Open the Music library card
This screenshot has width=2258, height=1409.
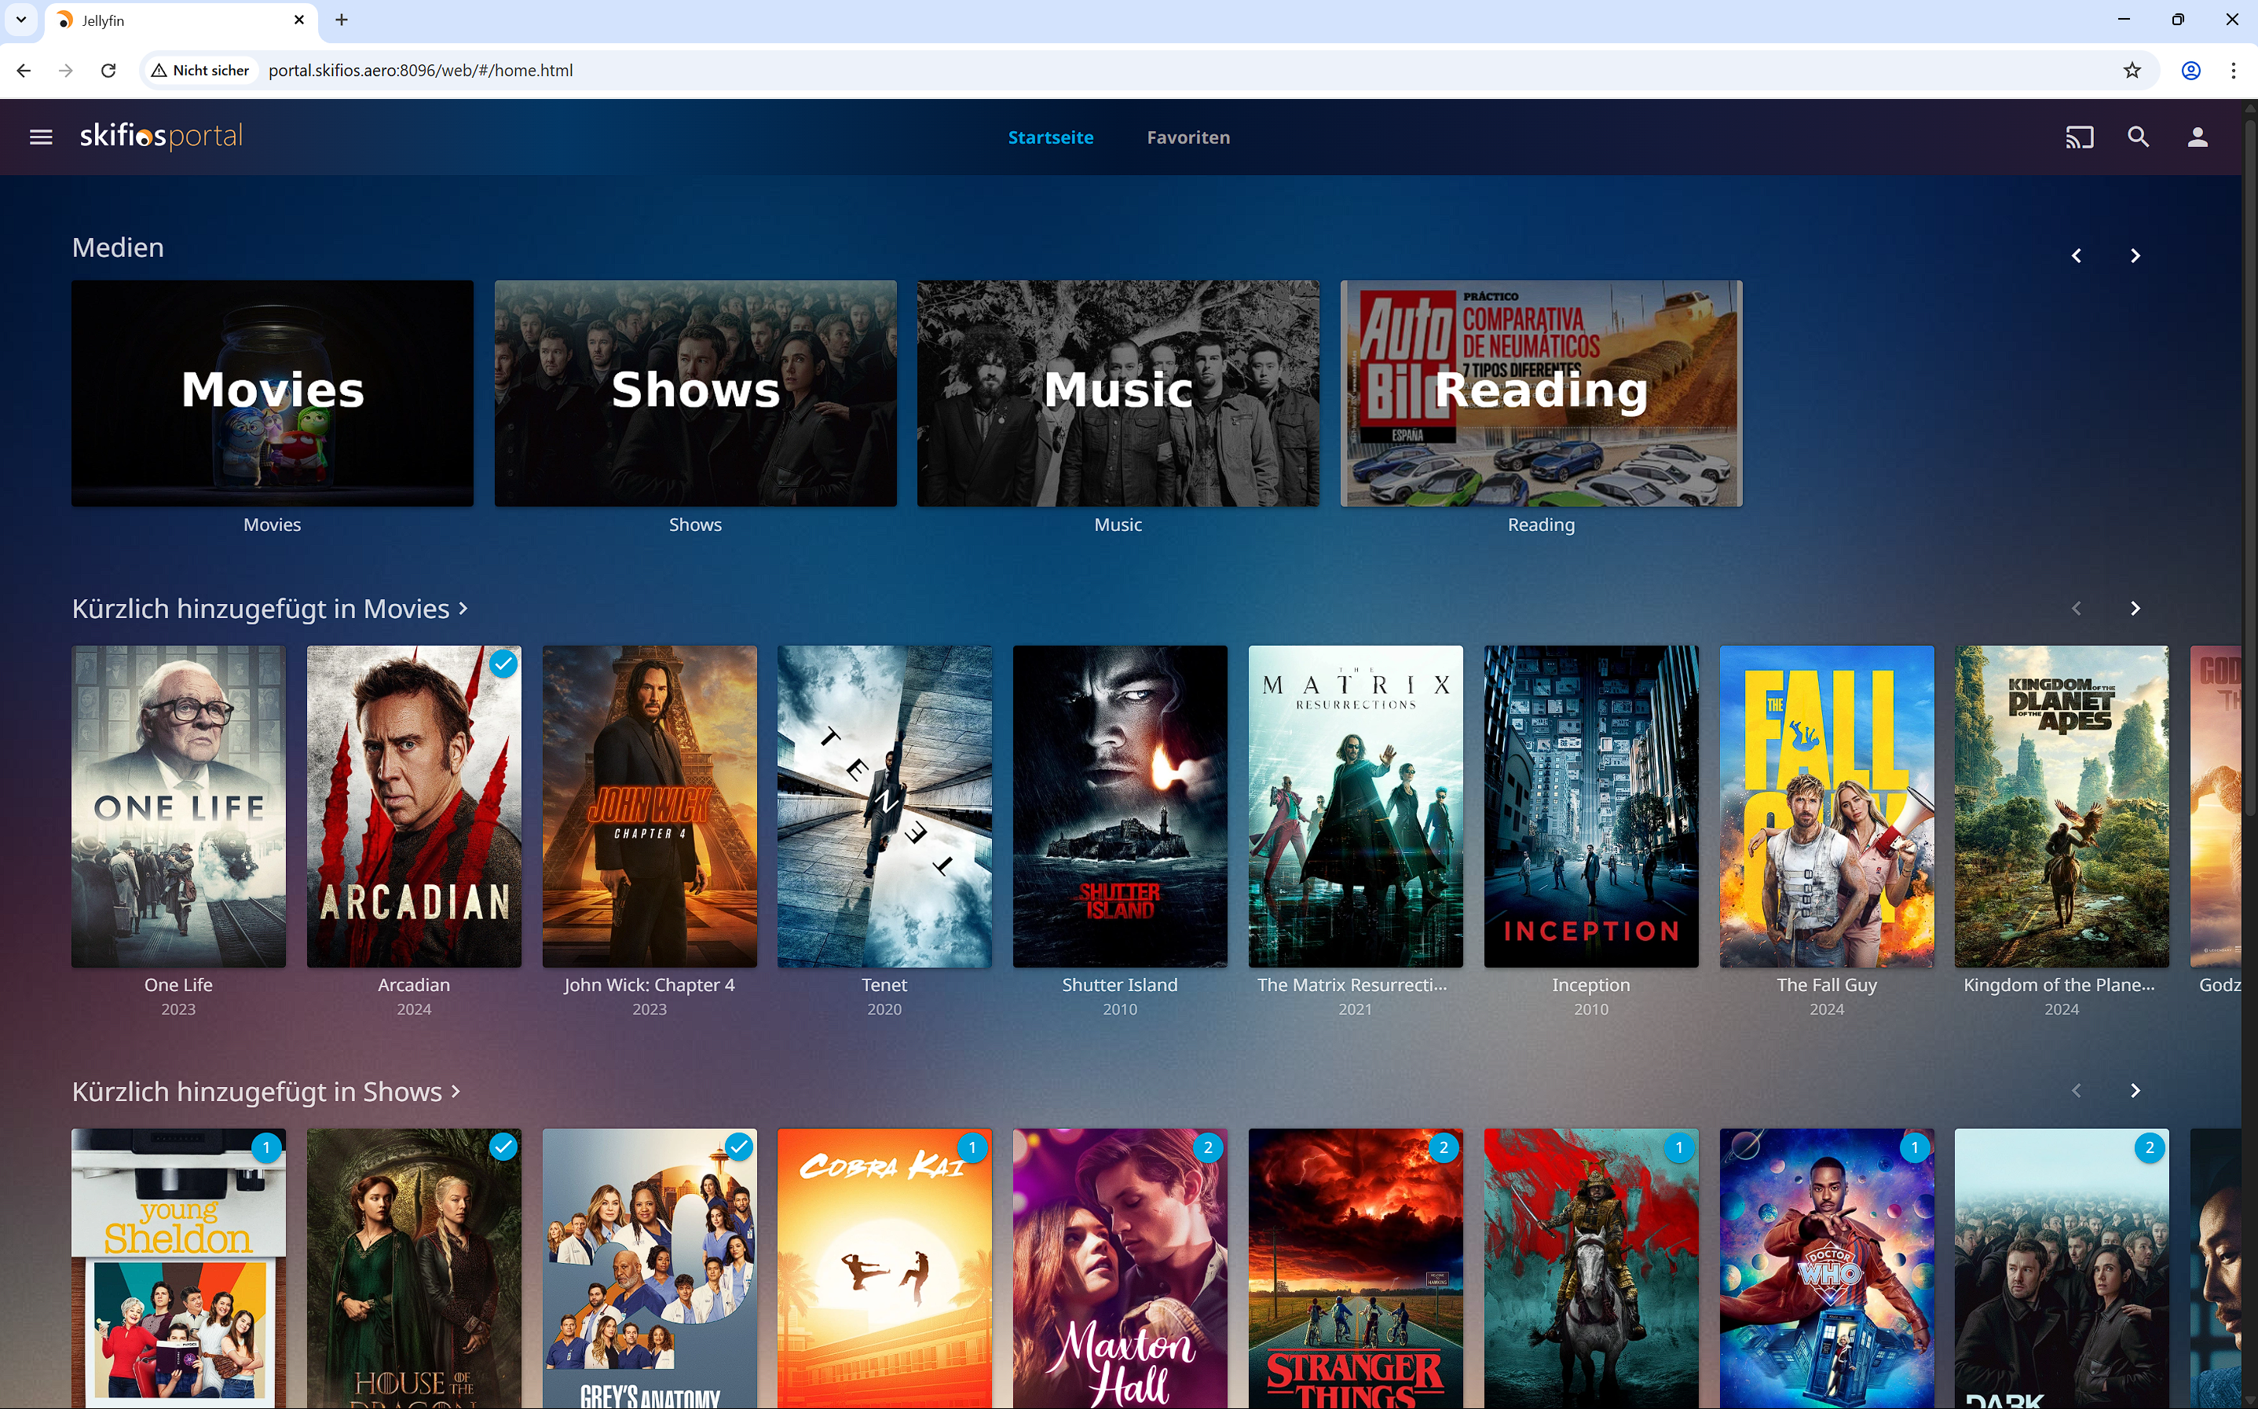pyautogui.click(x=1118, y=393)
